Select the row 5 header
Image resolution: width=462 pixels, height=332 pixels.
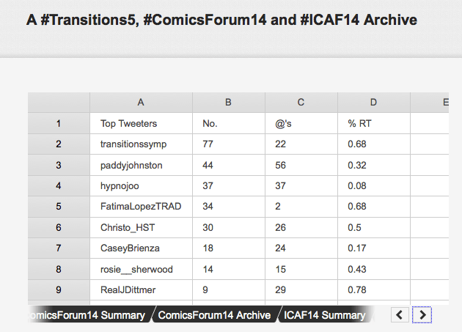pyautogui.click(x=59, y=207)
